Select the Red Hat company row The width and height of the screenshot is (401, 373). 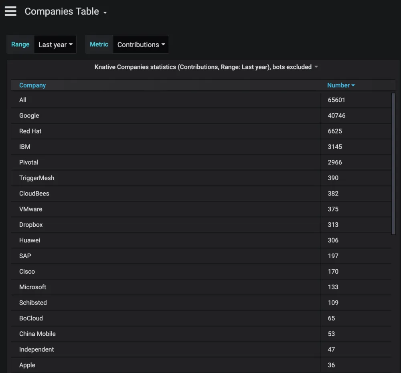pos(30,131)
